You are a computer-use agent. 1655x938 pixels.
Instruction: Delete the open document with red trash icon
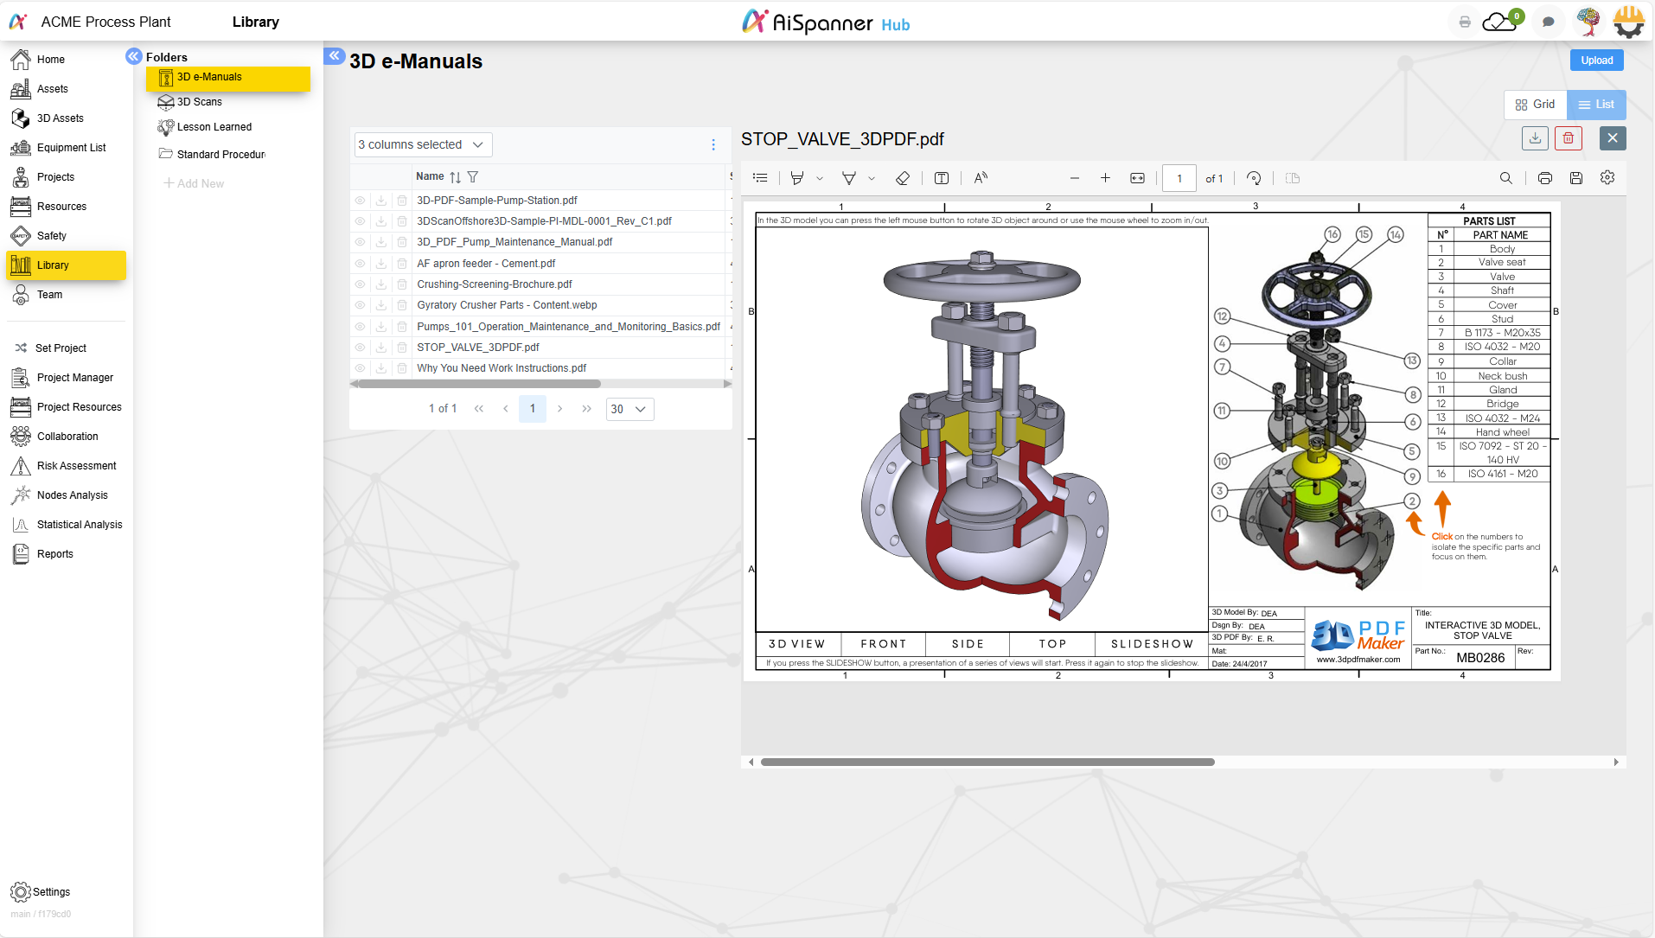pos(1568,138)
